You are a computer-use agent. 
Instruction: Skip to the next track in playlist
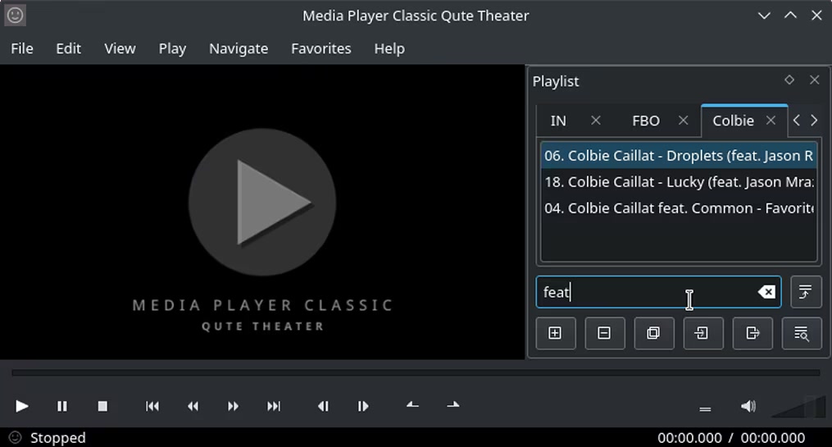click(x=274, y=406)
